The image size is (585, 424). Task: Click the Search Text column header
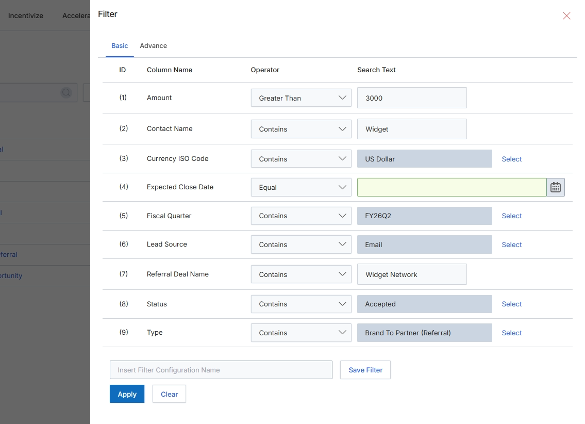pos(376,70)
